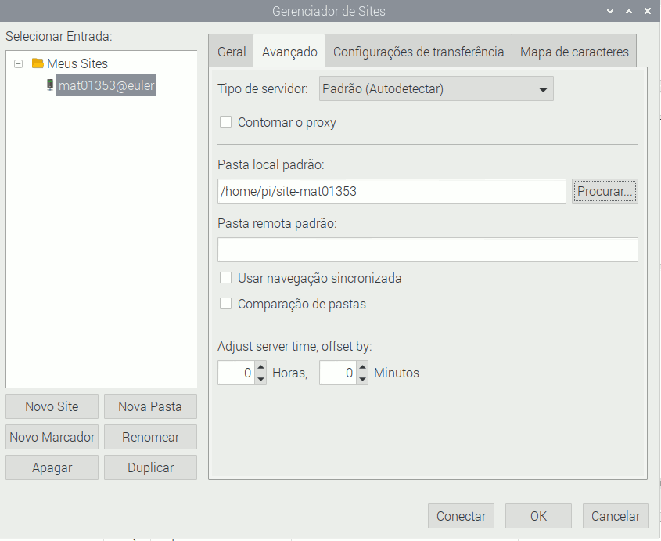Image resolution: width=661 pixels, height=541 pixels.
Task: Enable Contornar o proxy checkbox
Action: pyautogui.click(x=226, y=122)
